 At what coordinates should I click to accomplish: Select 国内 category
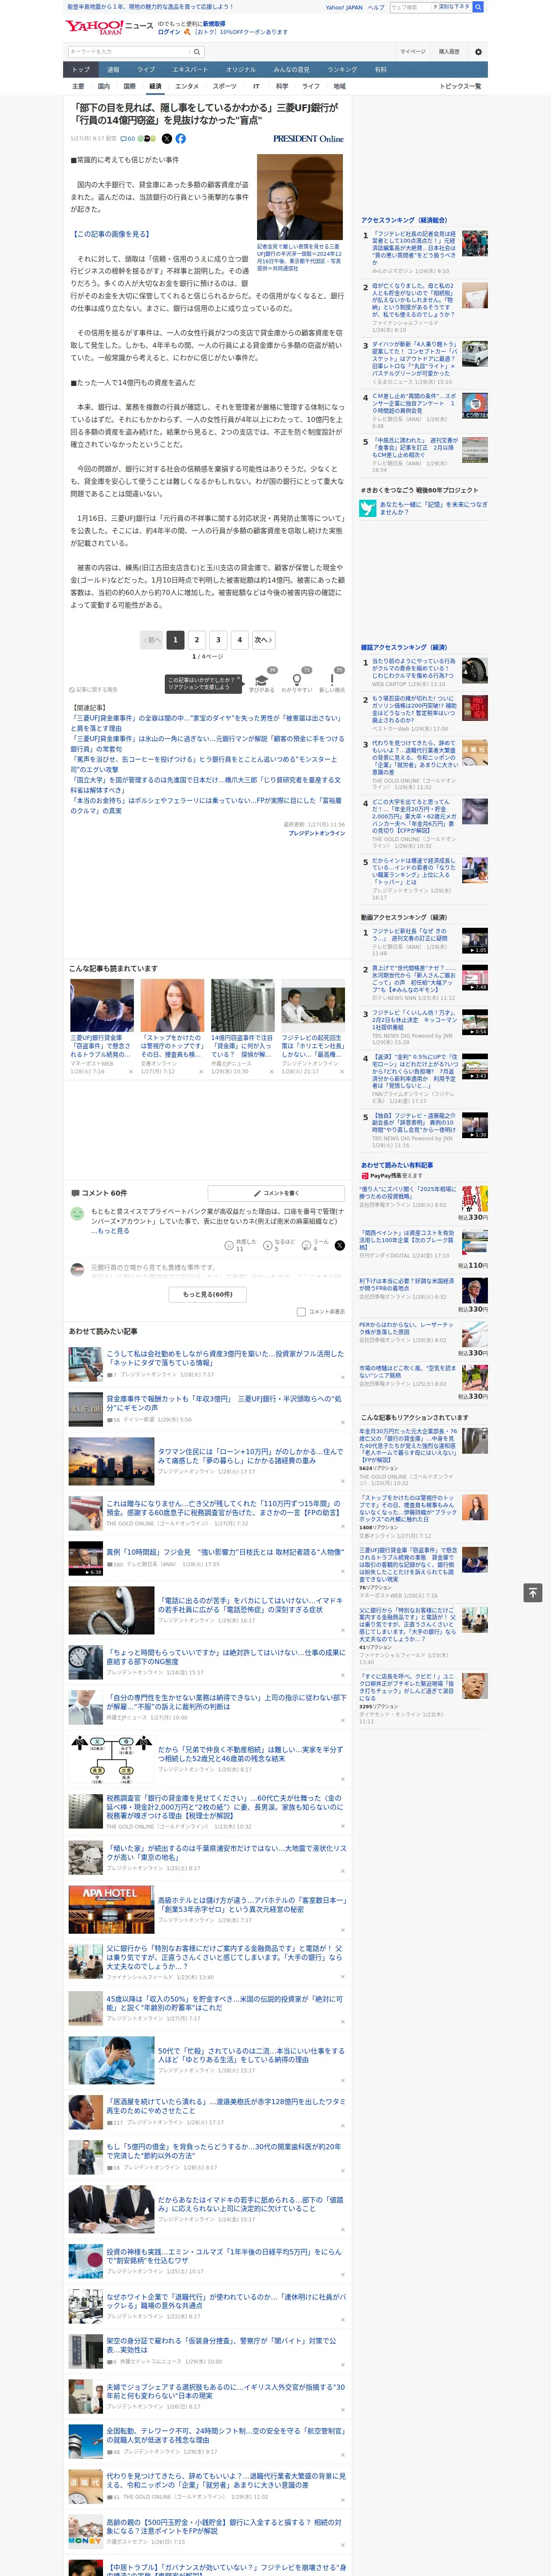(x=104, y=86)
